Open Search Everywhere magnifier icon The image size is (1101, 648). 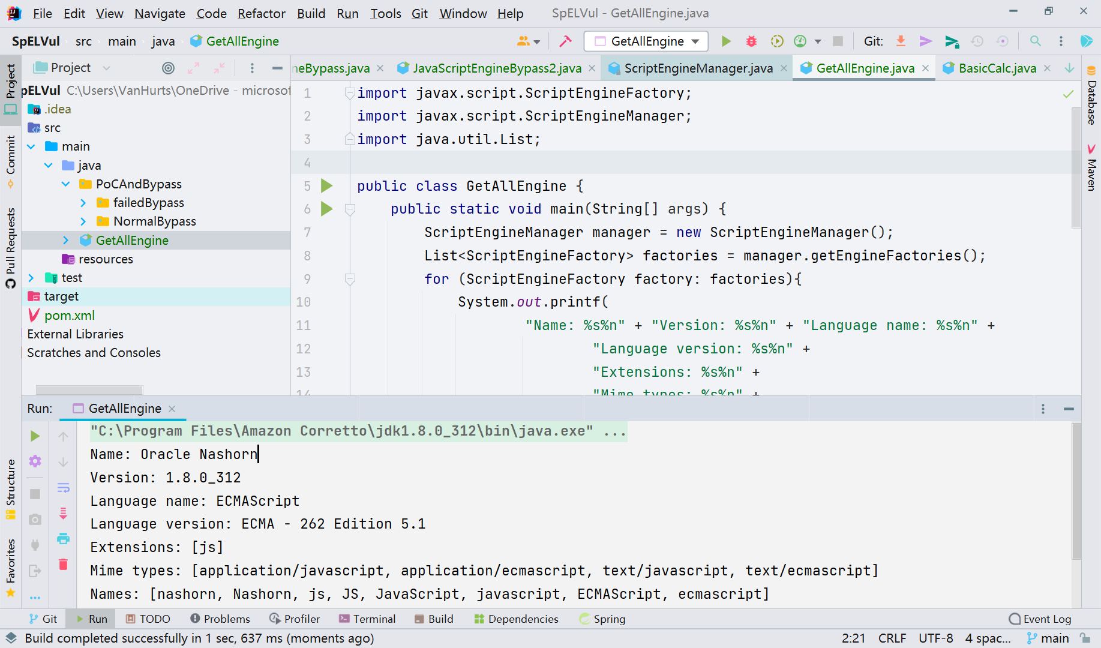click(1036, 41)
